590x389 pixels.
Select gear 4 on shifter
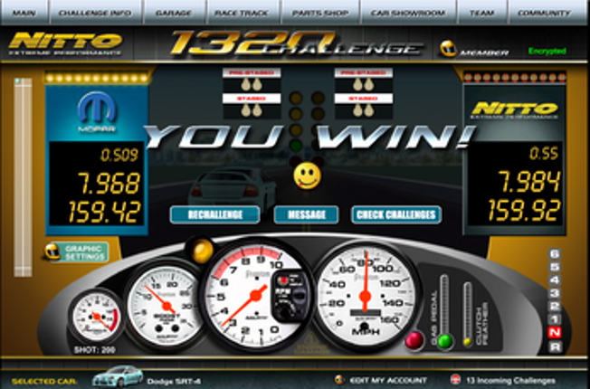(x=555, y=280)
